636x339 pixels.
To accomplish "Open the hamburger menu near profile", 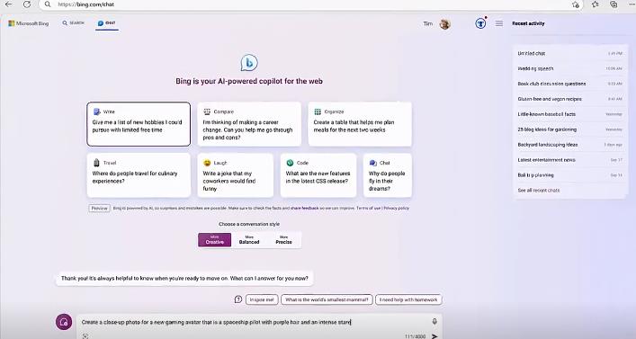I will tap(499, 23).
